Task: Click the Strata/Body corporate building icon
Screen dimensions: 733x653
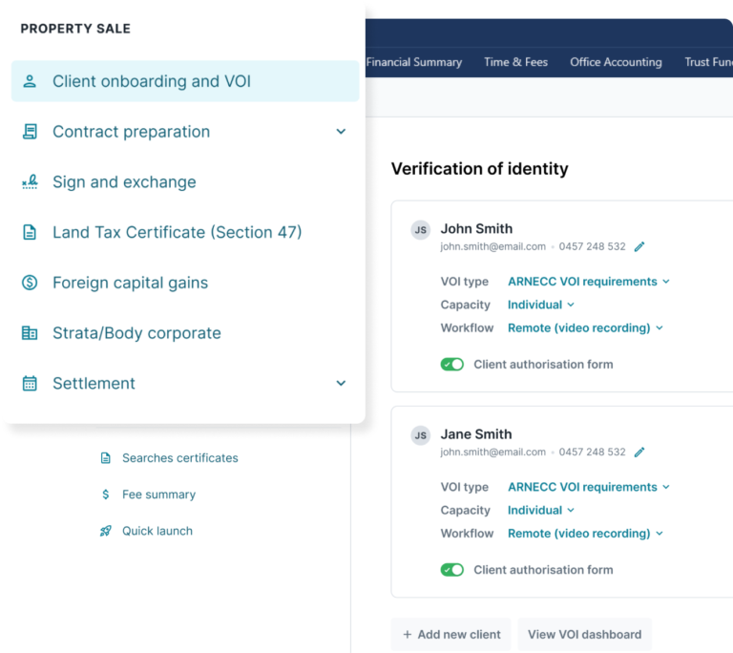Action: (30, 333)
